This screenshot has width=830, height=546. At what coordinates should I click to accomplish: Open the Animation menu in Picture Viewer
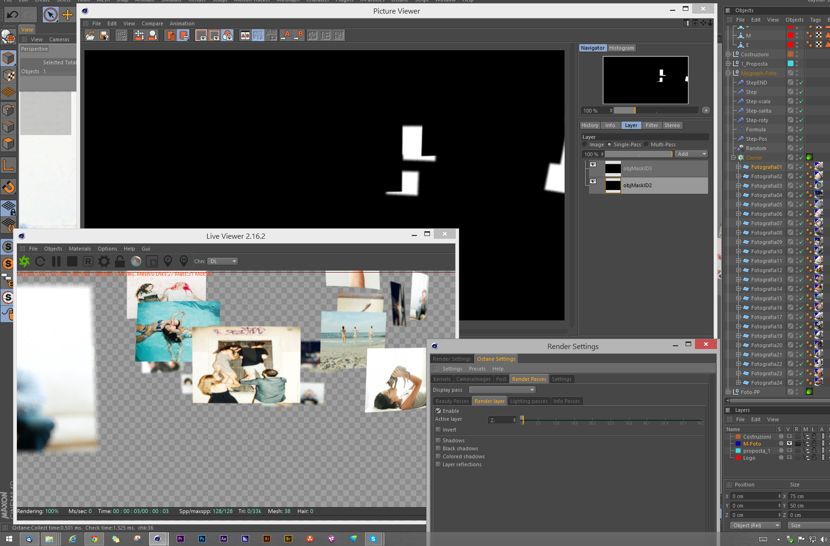pyautogui.click(x=182, y=23)
